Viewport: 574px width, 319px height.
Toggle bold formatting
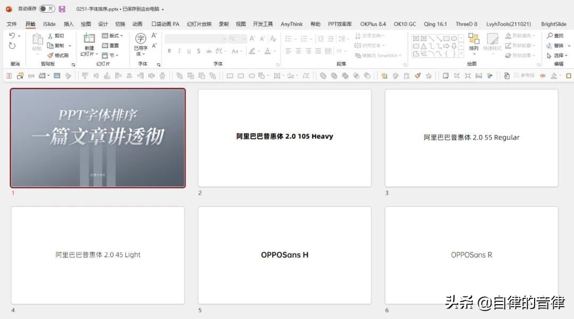[x=169, y=51]
